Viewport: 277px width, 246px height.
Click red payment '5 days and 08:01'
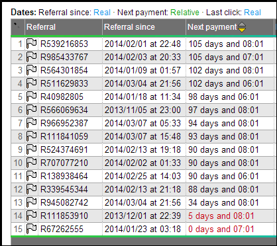(x=221, y=216)
